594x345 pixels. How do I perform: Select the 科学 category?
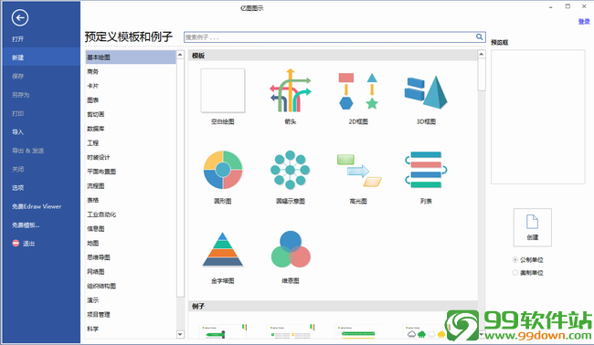tap(93, 329)
